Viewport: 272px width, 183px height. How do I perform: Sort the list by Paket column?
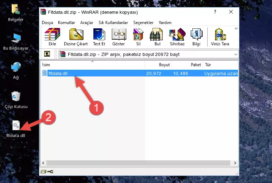click(x=187, y=64)
